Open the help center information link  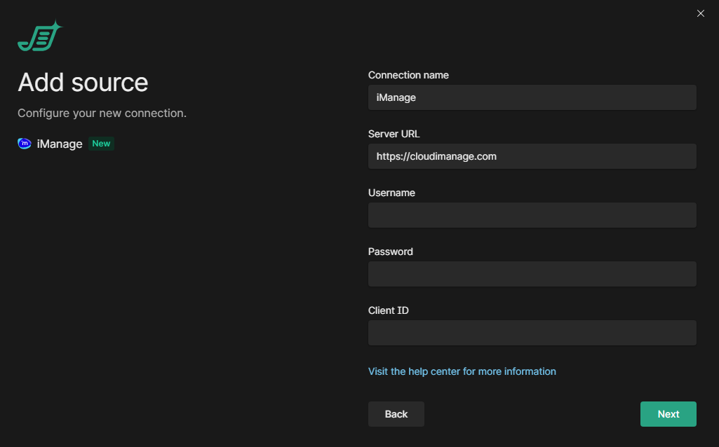tap(462, 371)
